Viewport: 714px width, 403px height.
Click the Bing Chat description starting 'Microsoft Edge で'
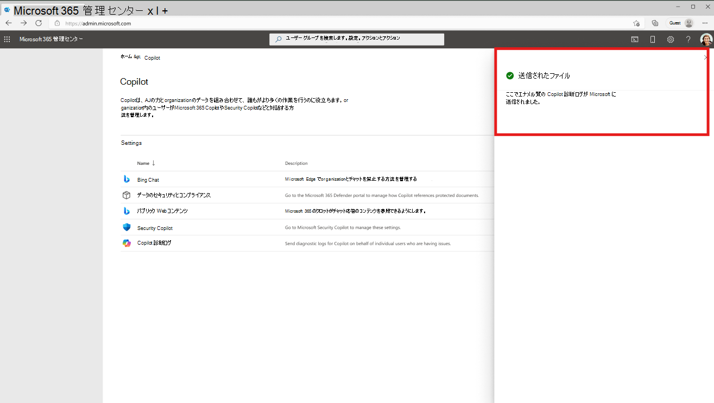(351, 179)
